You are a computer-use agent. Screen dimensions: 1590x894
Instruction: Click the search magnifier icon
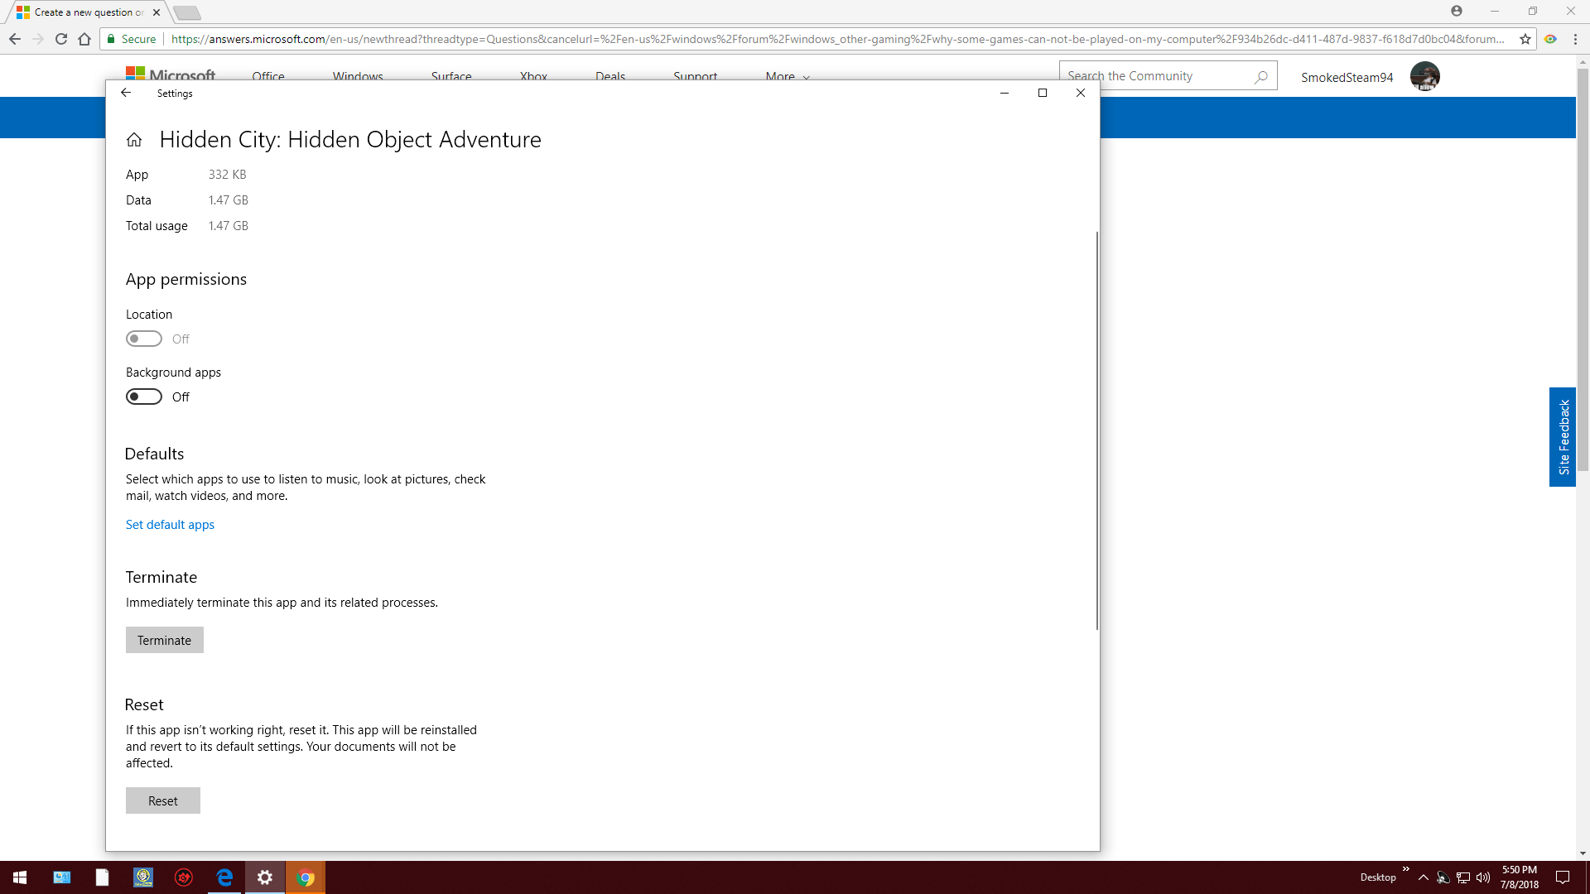1261,76
